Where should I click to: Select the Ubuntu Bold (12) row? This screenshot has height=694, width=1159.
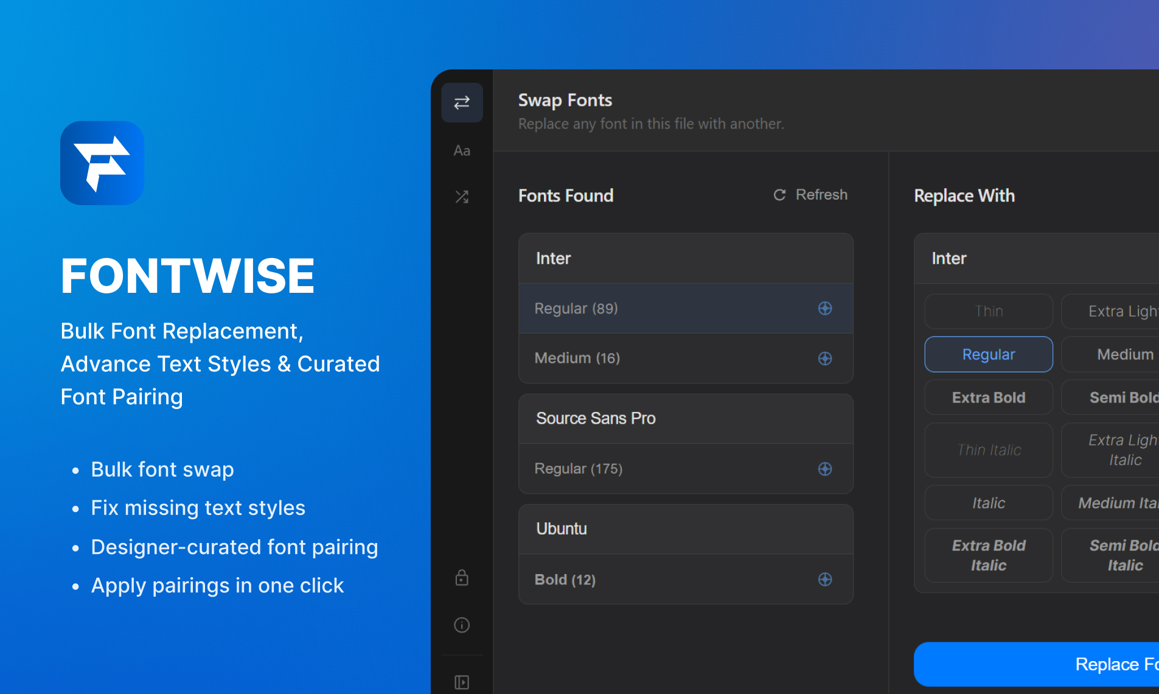686,580
